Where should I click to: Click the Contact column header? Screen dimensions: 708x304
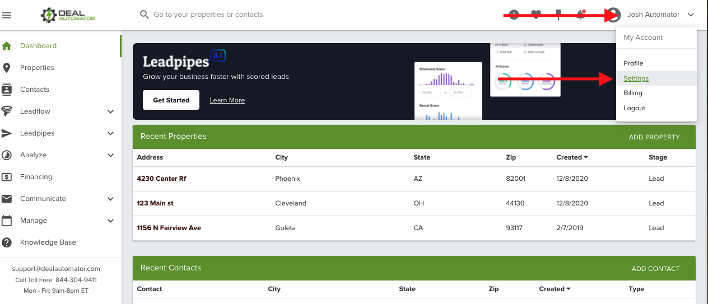pyautogui.click(x=150, y=289)
